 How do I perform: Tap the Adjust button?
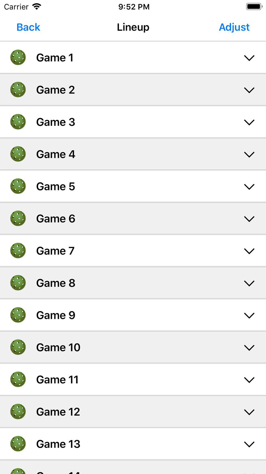(234, 27)
